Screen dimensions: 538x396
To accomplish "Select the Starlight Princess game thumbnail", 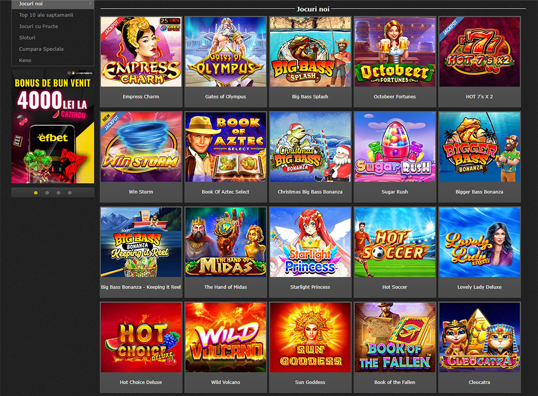I will tap(310, 242).
